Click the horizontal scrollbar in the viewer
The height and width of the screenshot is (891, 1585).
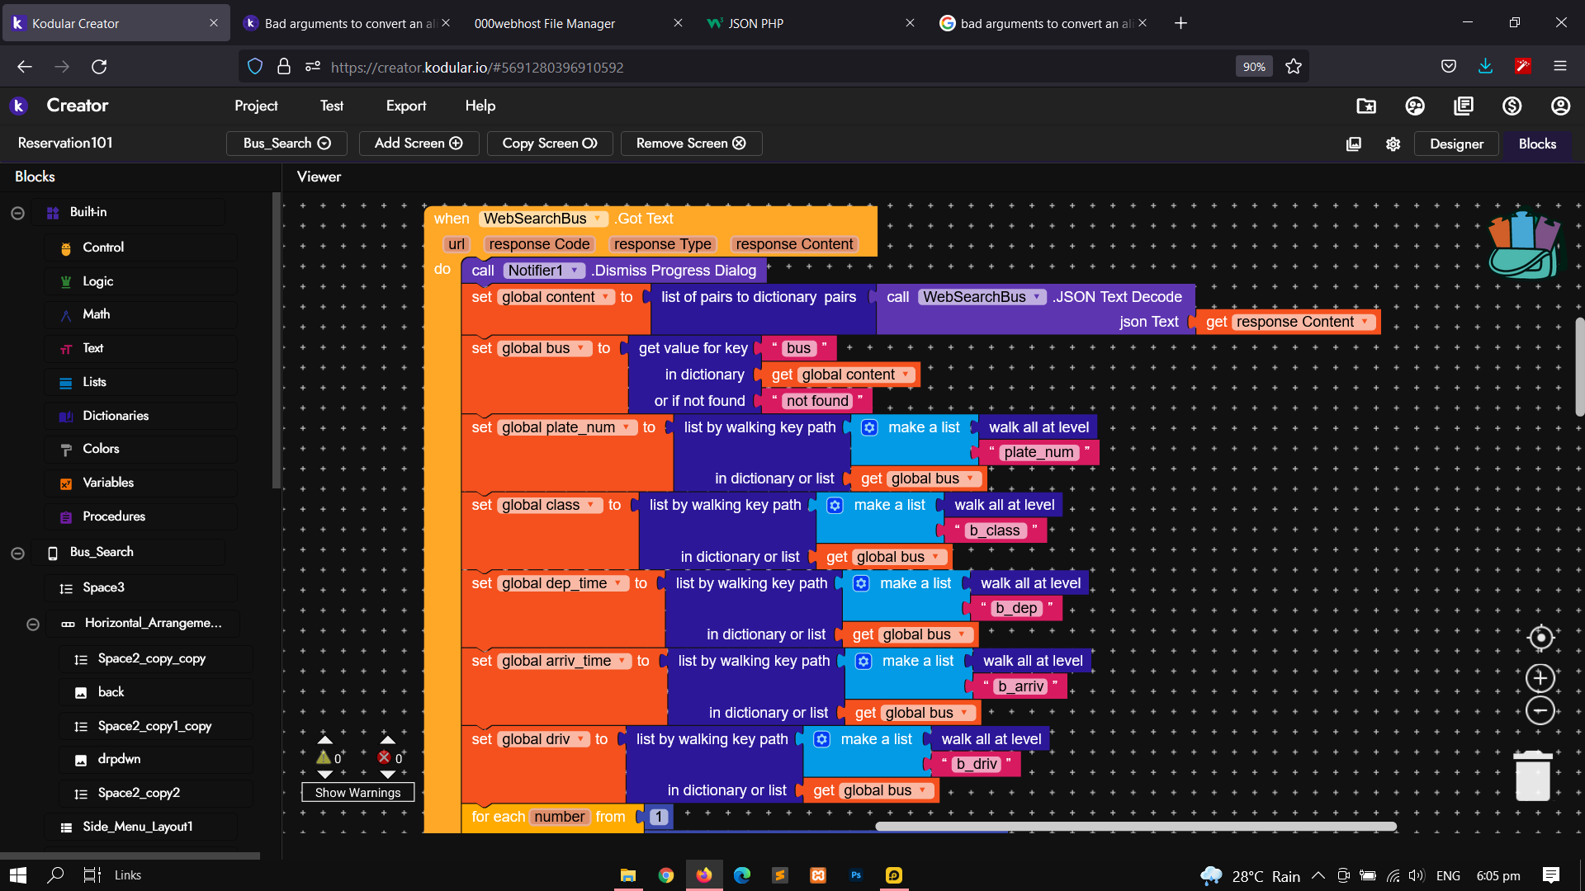pos(1135,826)
